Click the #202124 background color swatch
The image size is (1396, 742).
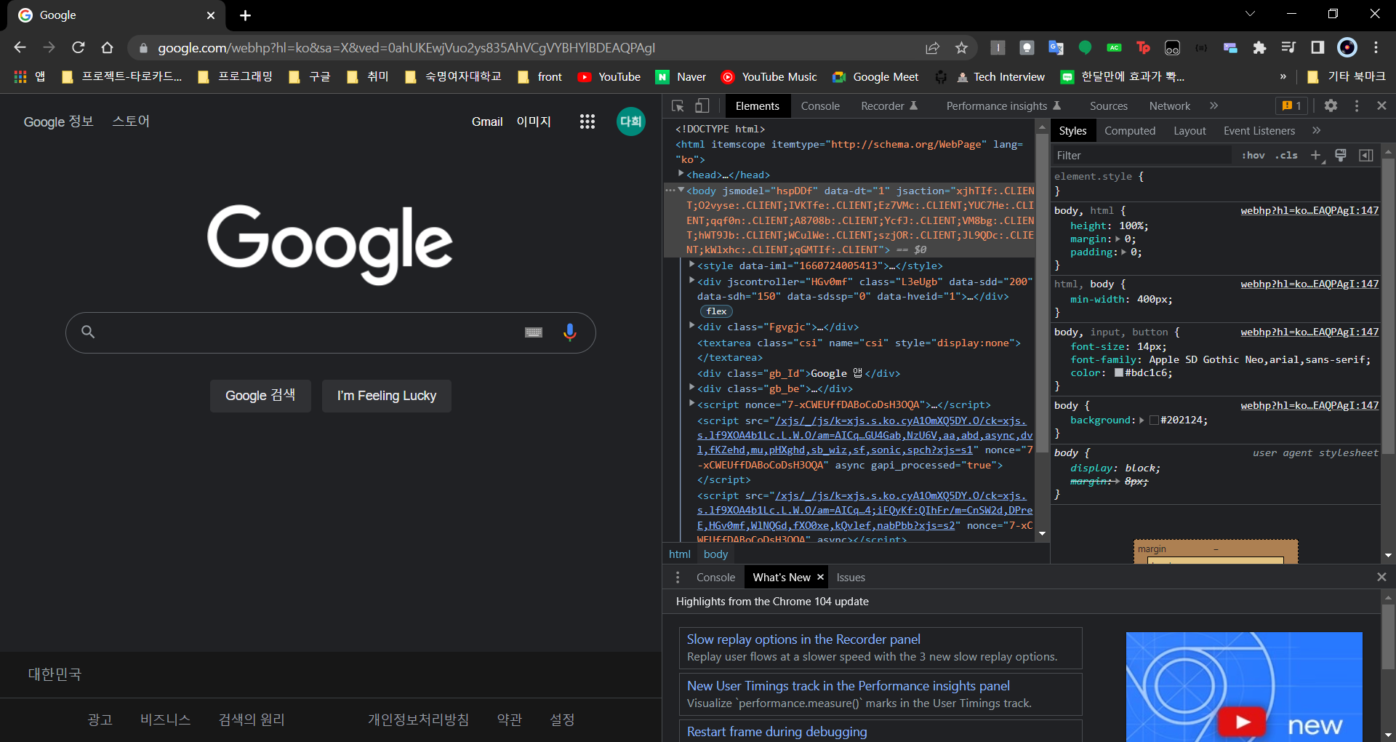click(x=1154, y=420)
